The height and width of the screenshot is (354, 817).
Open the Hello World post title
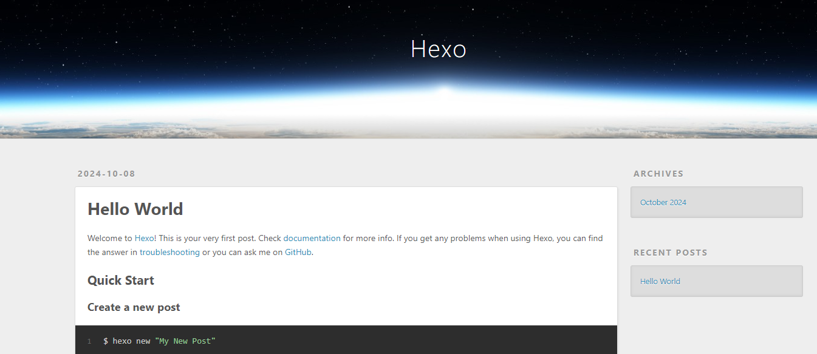(x=135, y=209)
